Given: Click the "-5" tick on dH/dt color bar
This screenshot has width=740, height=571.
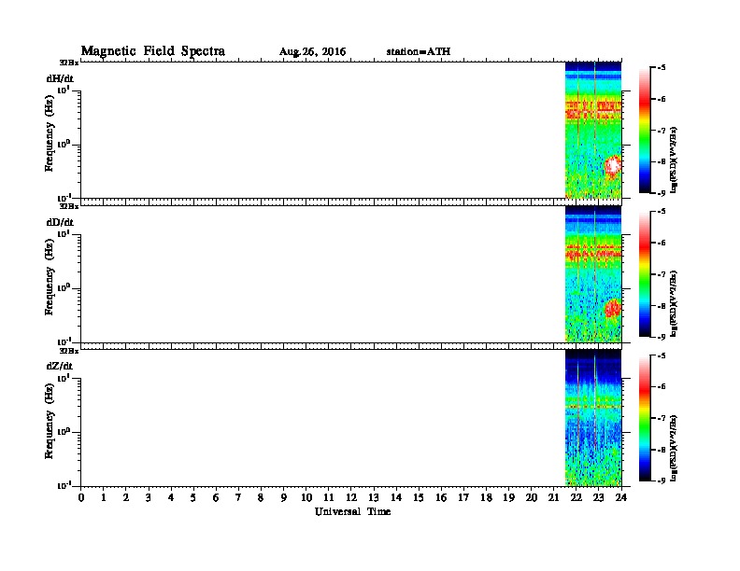Looking at the screenshot, I should (662, 68).
